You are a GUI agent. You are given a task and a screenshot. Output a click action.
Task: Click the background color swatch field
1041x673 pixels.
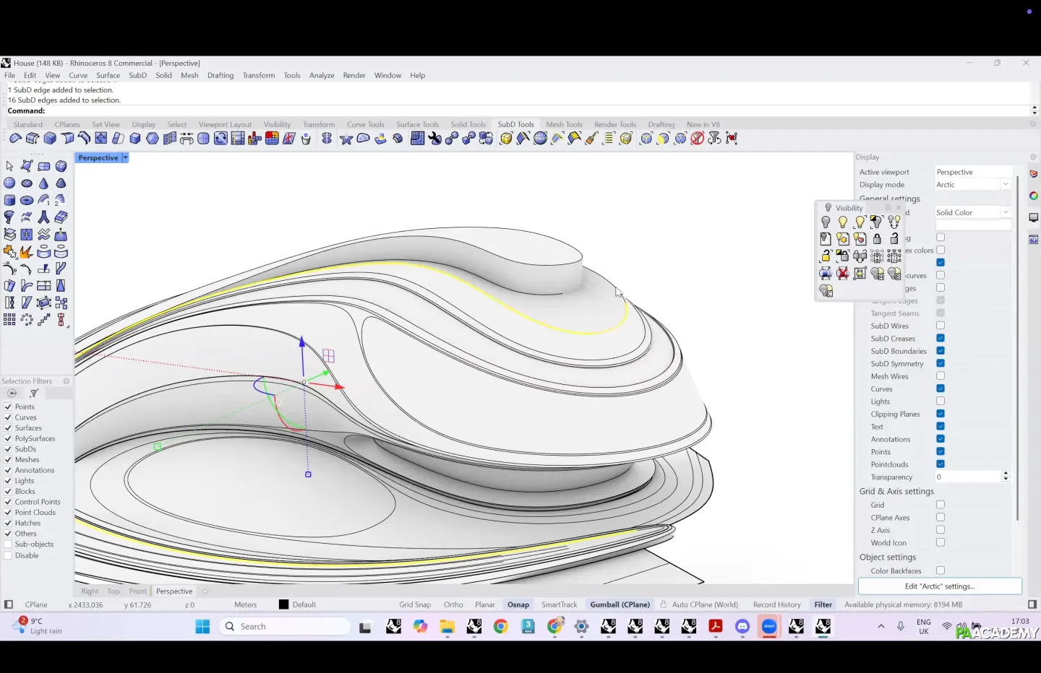coord(973,225)
